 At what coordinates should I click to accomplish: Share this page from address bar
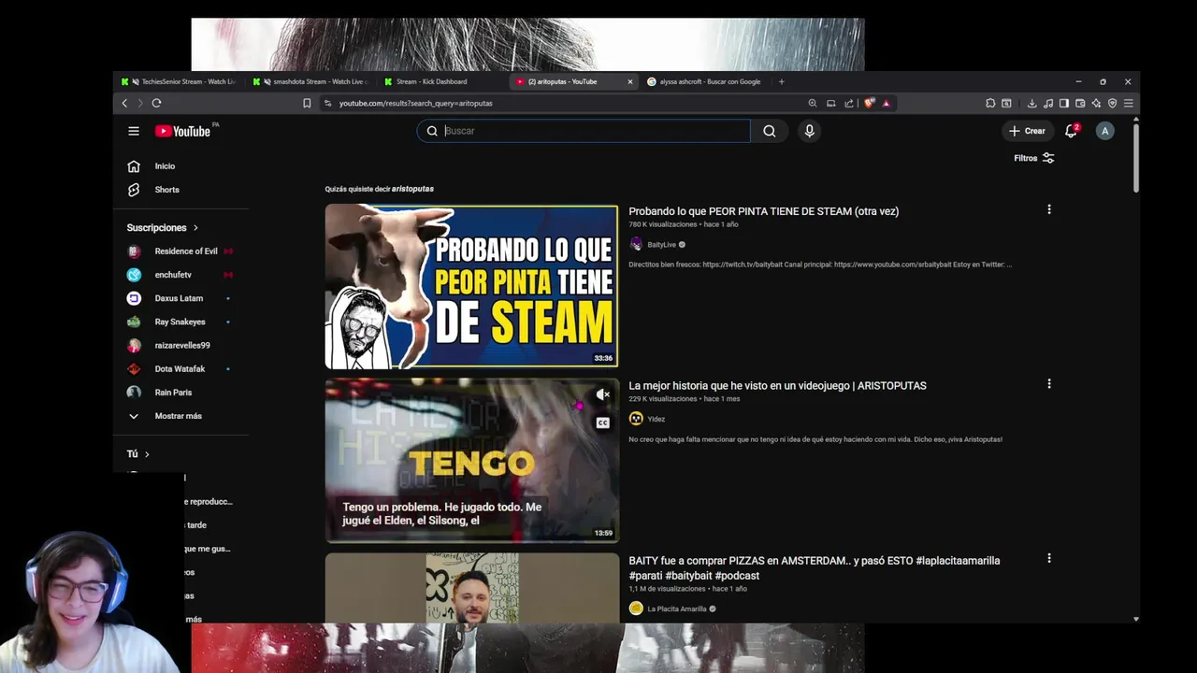[848, 103]
